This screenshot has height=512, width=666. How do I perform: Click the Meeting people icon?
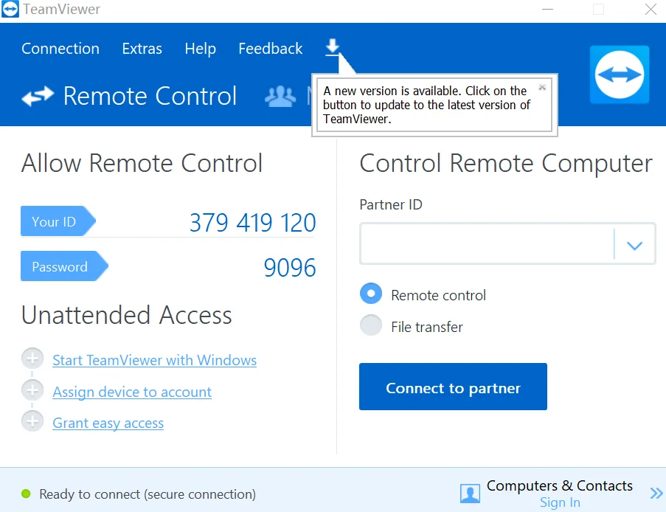[280, 97]
